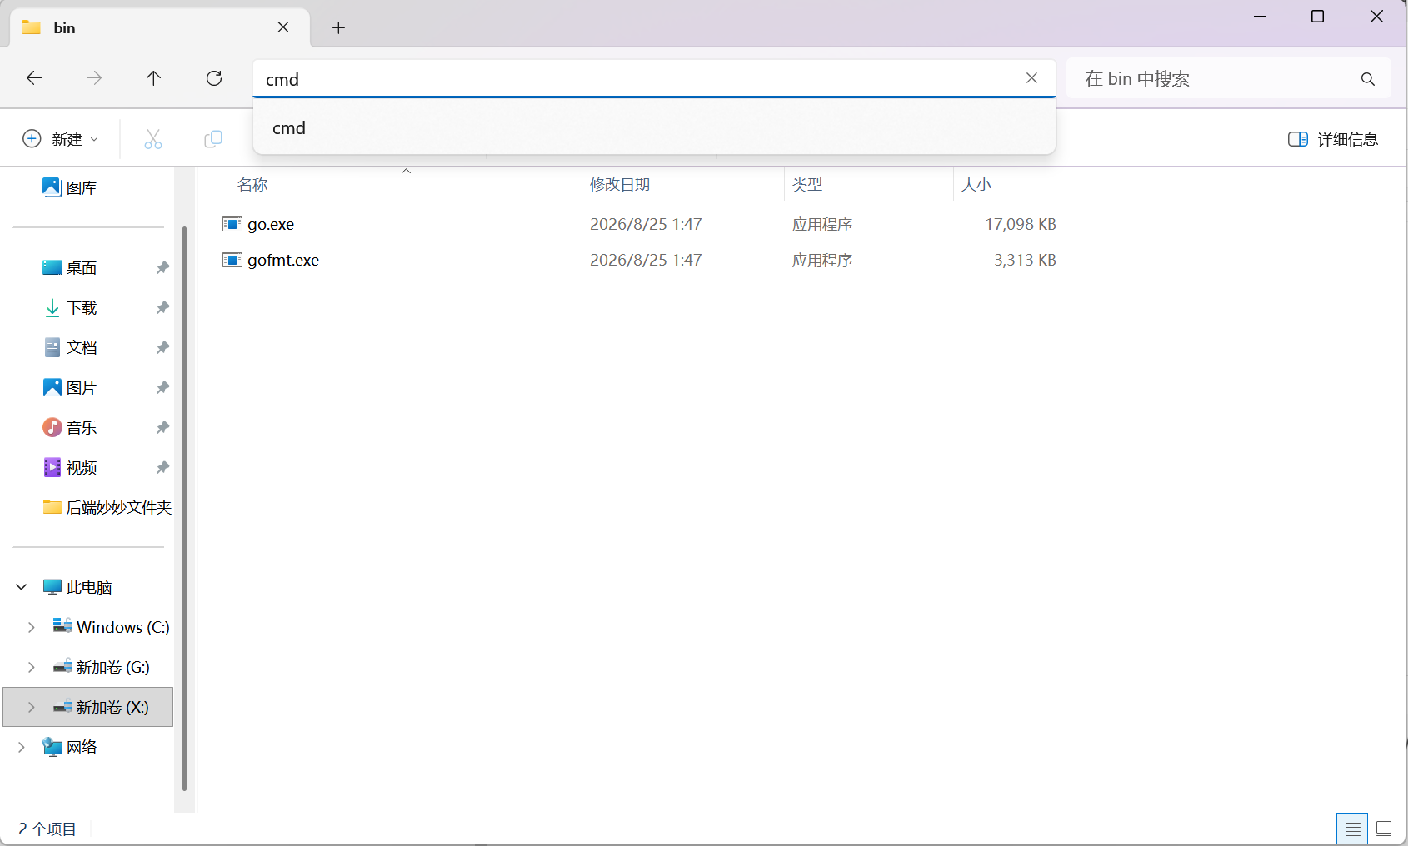Screen dimensions: 1408x846
Task: Select Windows (C:) drive
Action: pos(111,627)
